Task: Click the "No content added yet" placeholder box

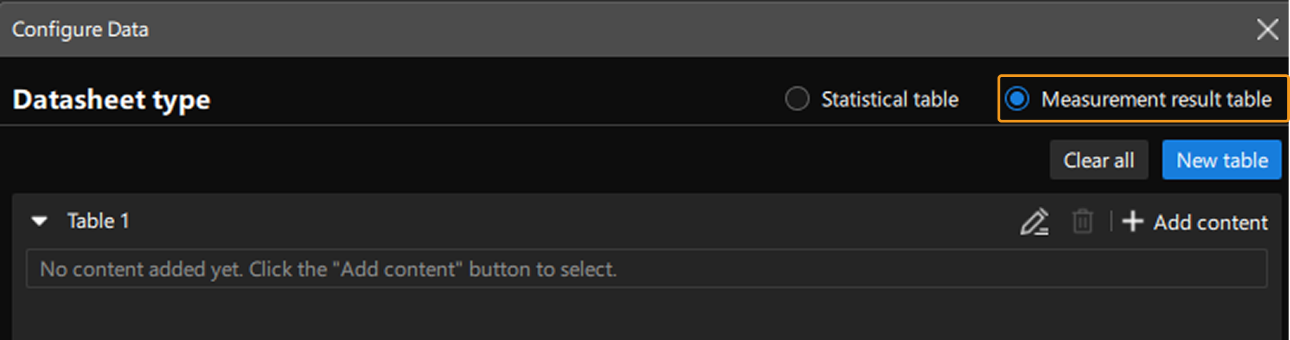Action: pos(646,268)
